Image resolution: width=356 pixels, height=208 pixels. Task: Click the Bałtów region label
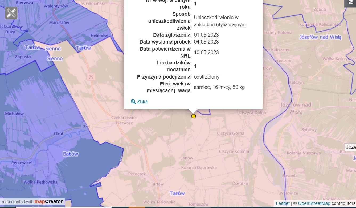point(71,154)
